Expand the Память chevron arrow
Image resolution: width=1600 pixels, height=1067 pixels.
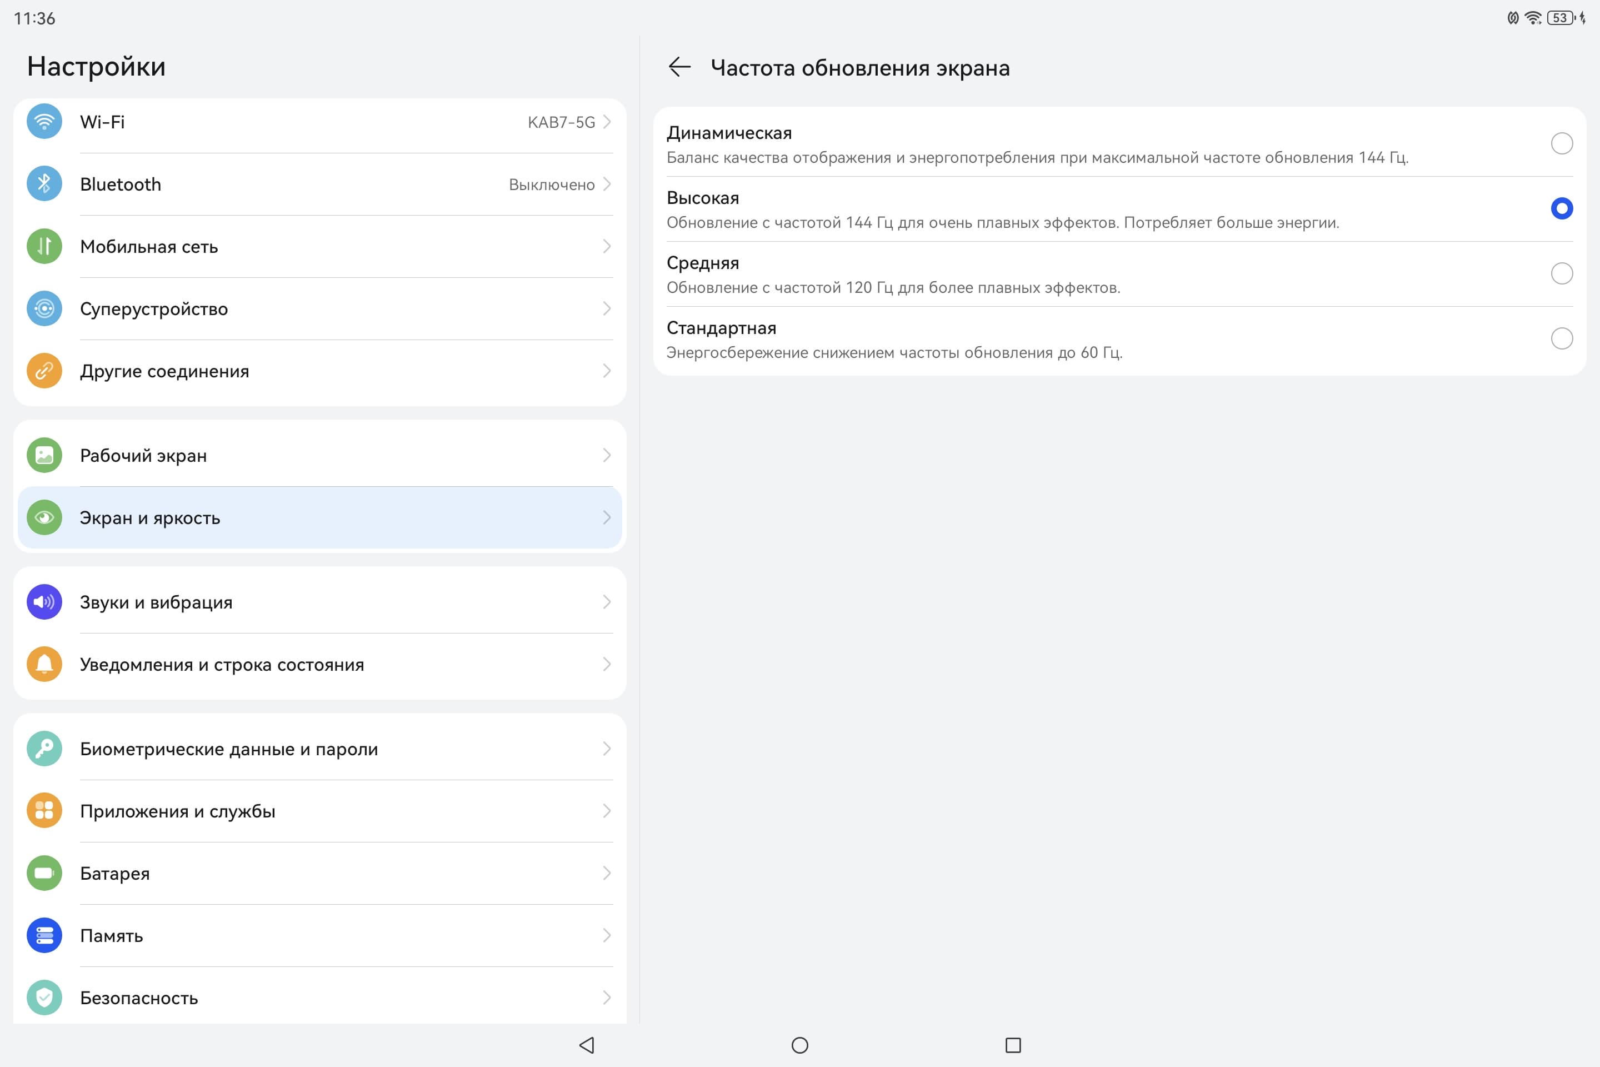606,936
